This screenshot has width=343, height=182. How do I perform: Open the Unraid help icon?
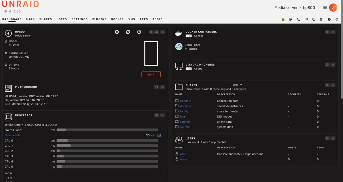pyautogui.click(x=329, y=19)
